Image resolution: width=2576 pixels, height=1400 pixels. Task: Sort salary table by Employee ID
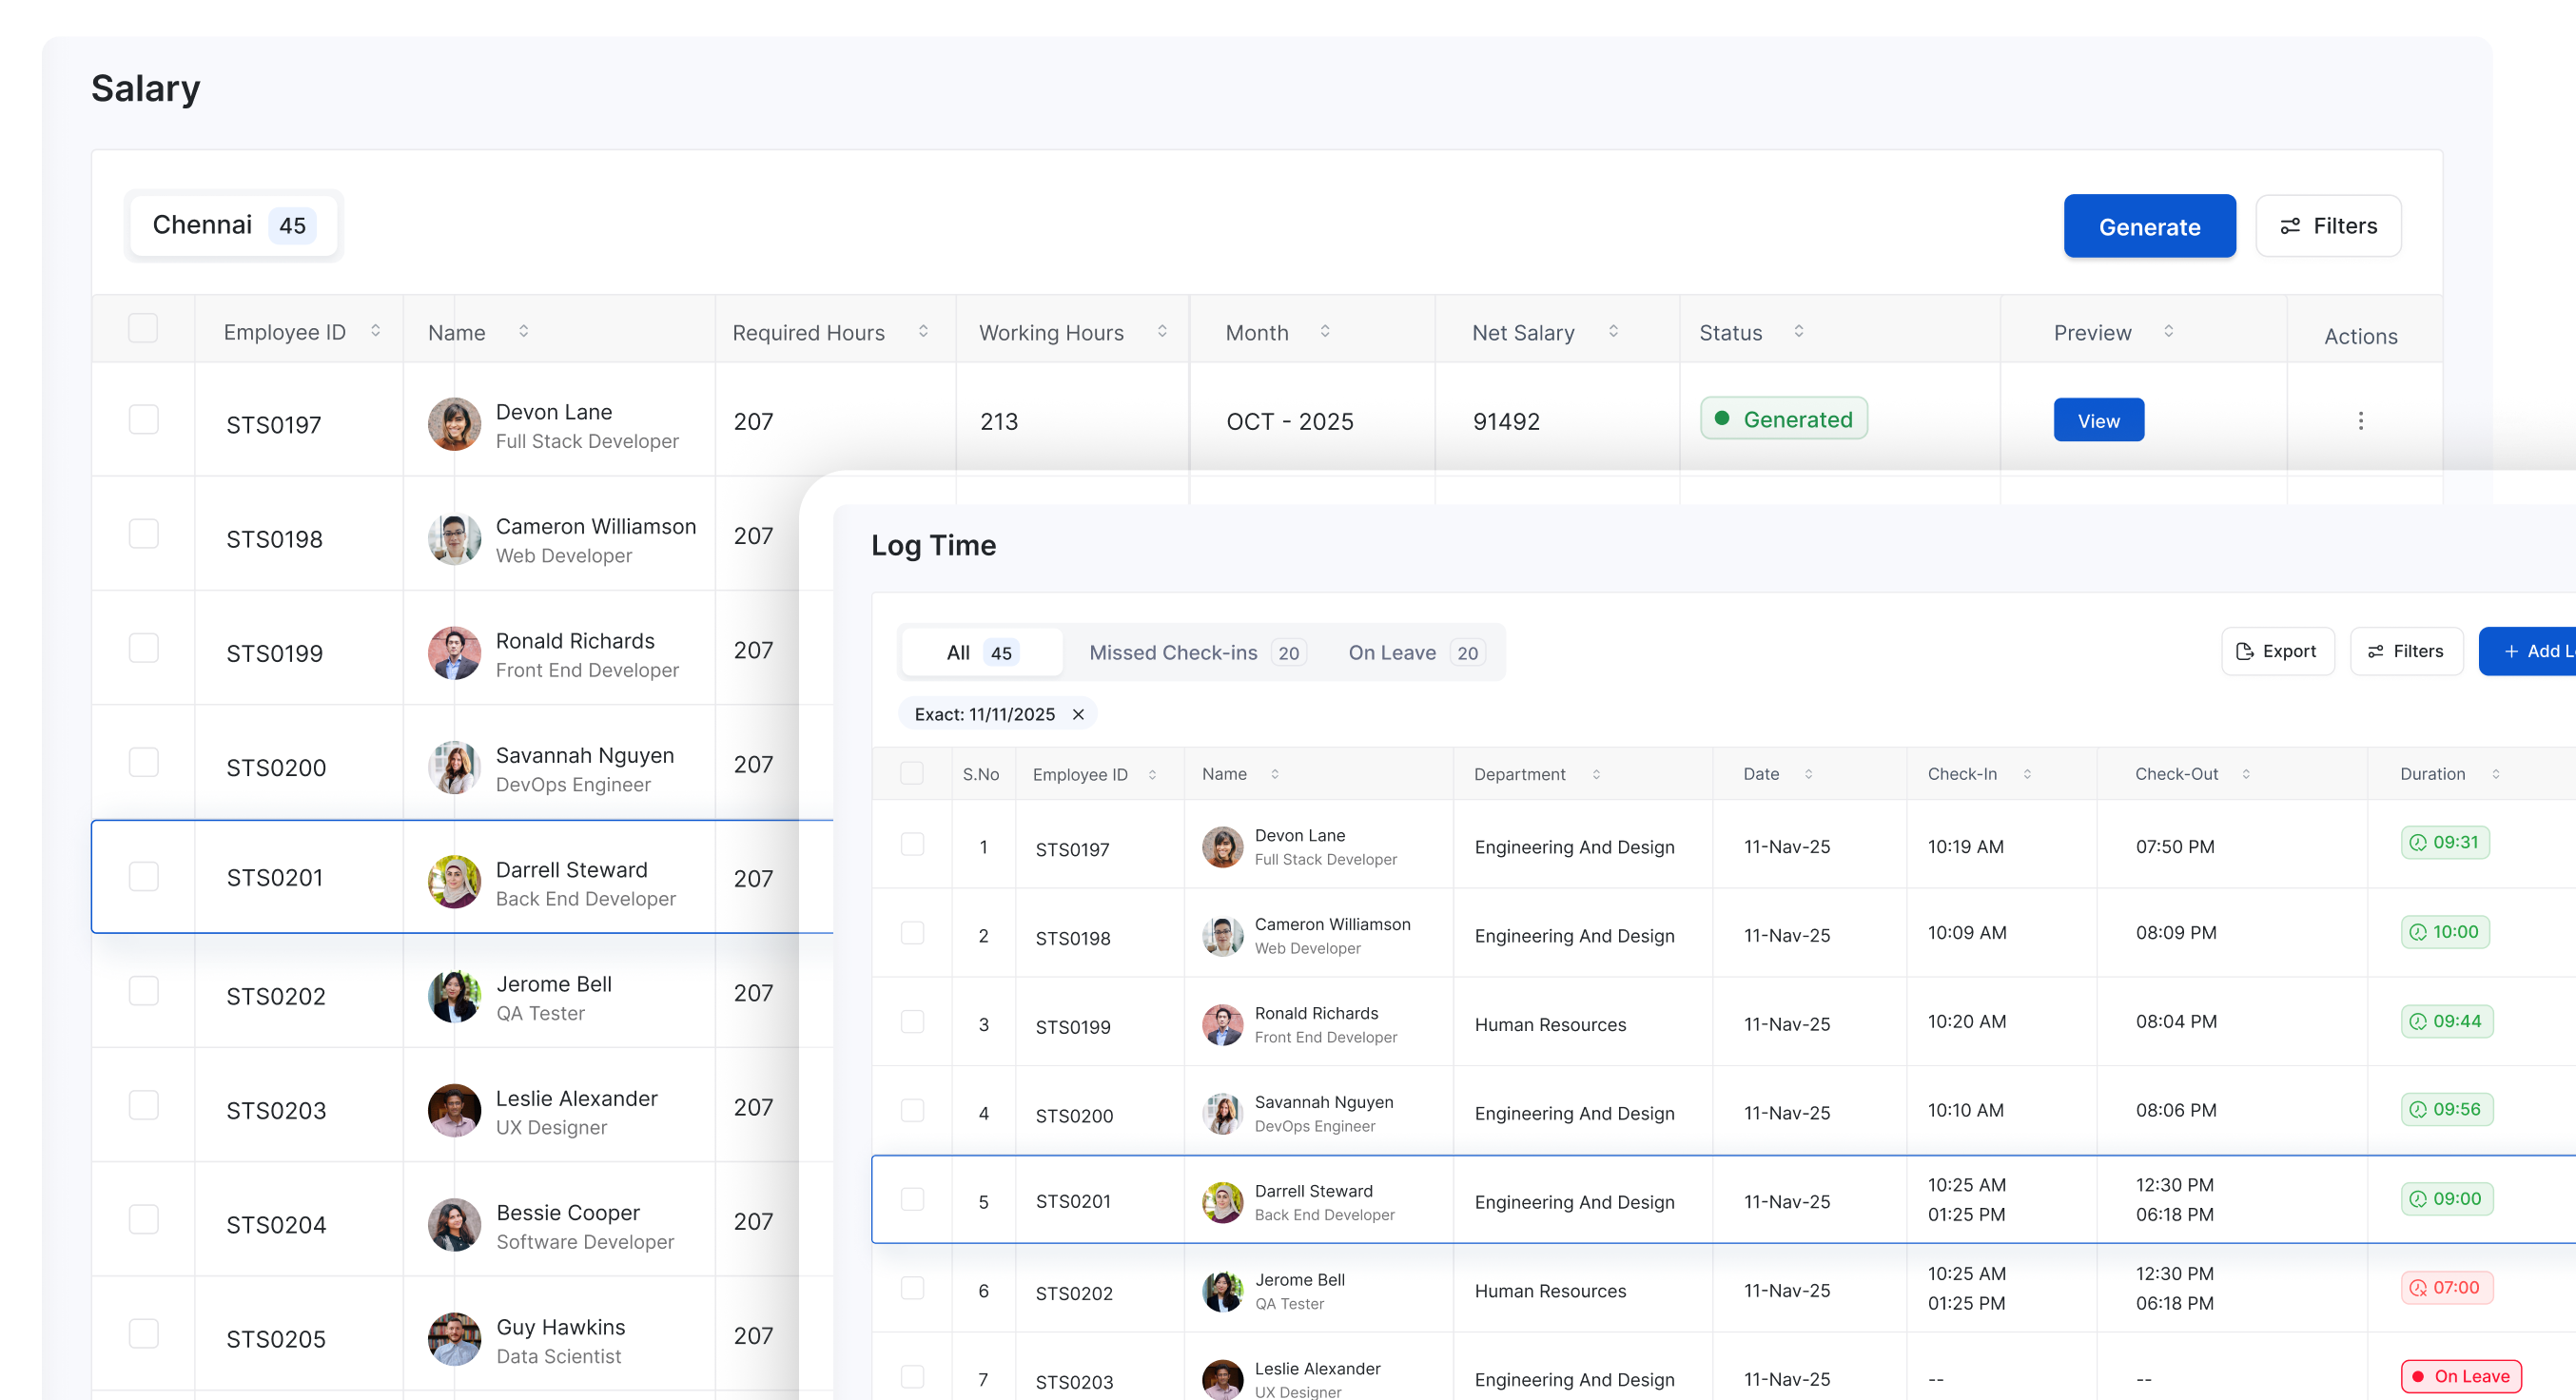pyautogui.click(x=375, y=331)
